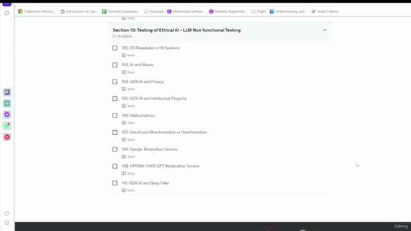Screen dimensions: 411x231
Task: Click the video icon under Misinformation lecture
Action: click(x=124, y=140)
